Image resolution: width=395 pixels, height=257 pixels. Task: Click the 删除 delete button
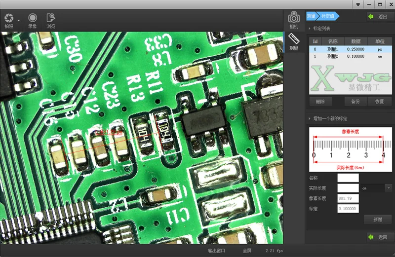pyautogui.click(x=320, y=102)
